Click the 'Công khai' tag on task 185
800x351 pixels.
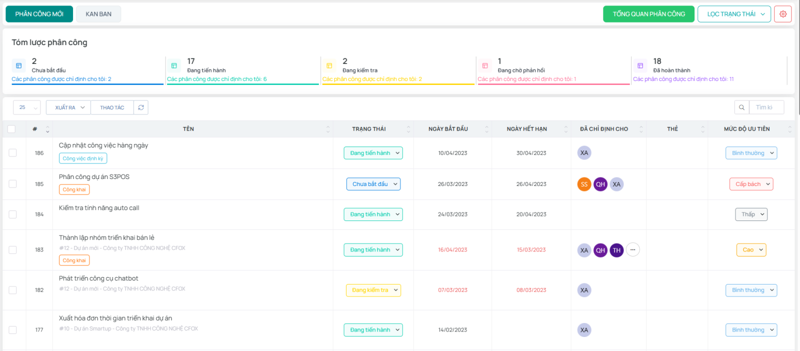pyautogui.click(x=74, y=189)
